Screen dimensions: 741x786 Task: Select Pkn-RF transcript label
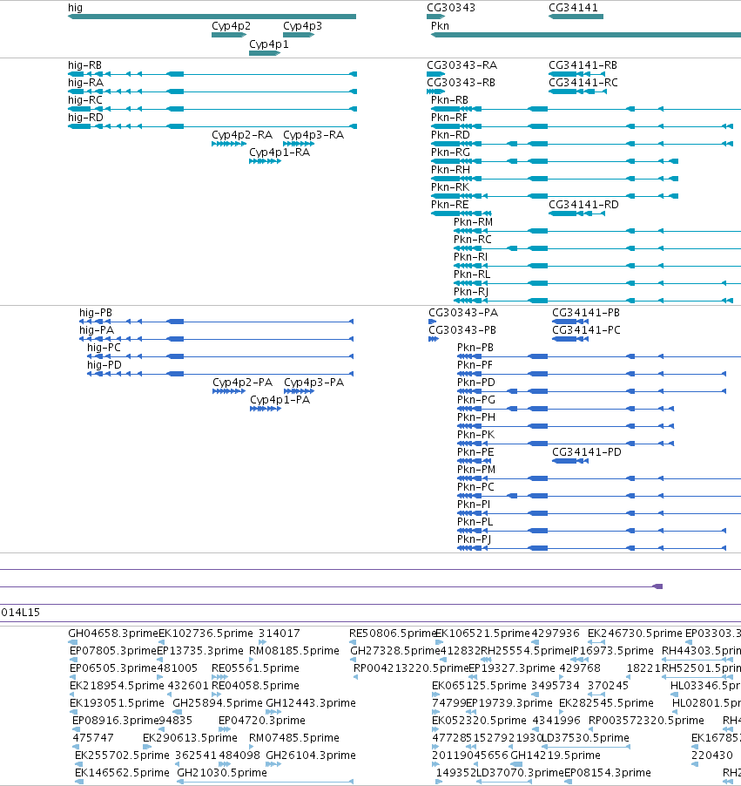[x=449, y=118]
